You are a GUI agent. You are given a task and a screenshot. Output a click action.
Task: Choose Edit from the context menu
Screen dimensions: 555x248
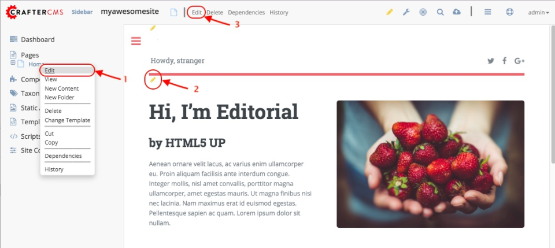click(x=68, y=71)
